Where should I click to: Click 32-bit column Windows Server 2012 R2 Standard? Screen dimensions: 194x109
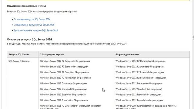(x=64, y=67)
